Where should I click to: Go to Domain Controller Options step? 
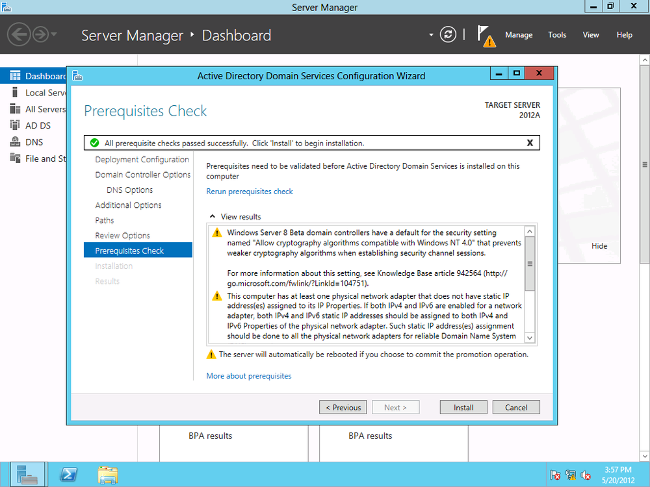(142, 175)
